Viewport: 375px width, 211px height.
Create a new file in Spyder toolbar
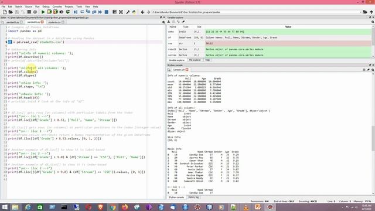[x=5, y=12]
